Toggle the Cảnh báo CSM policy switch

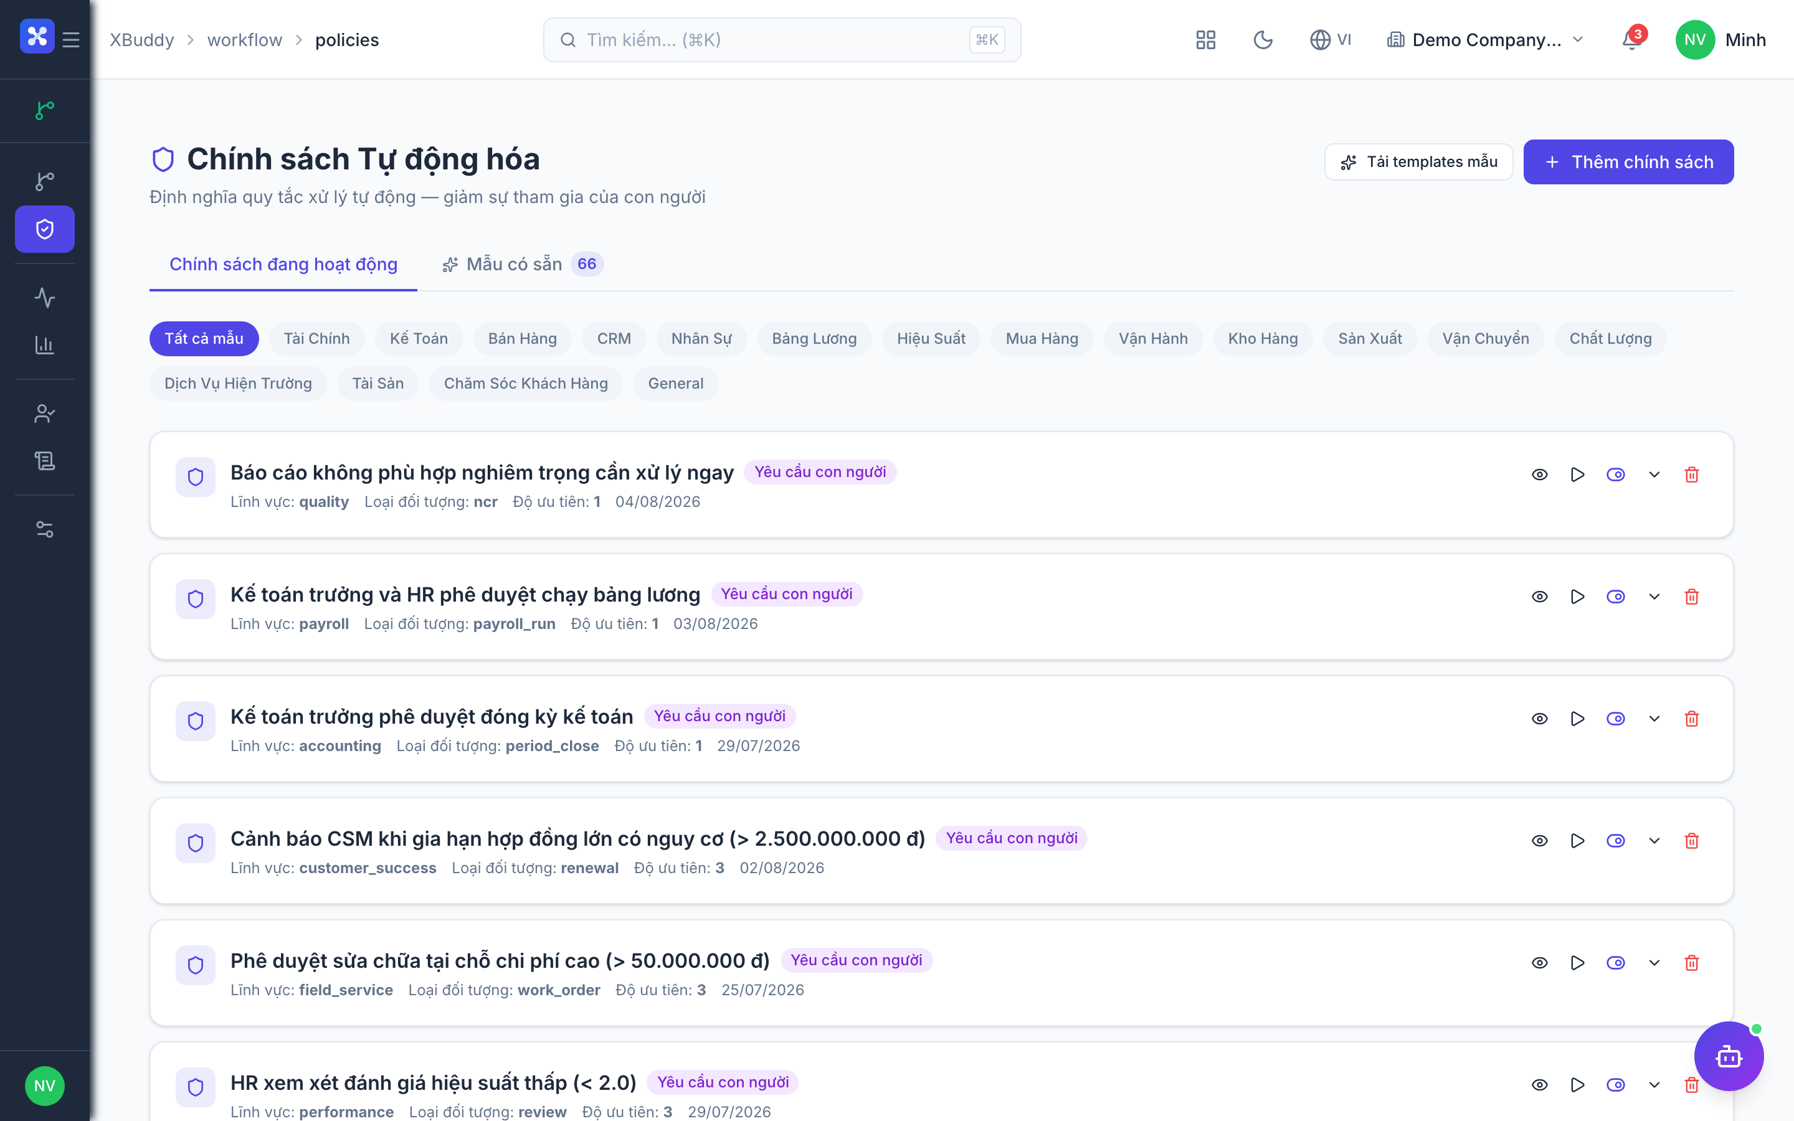(1615, 841)
